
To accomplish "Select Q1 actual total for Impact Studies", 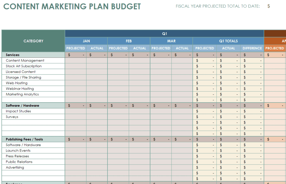I will pos(228,111).
